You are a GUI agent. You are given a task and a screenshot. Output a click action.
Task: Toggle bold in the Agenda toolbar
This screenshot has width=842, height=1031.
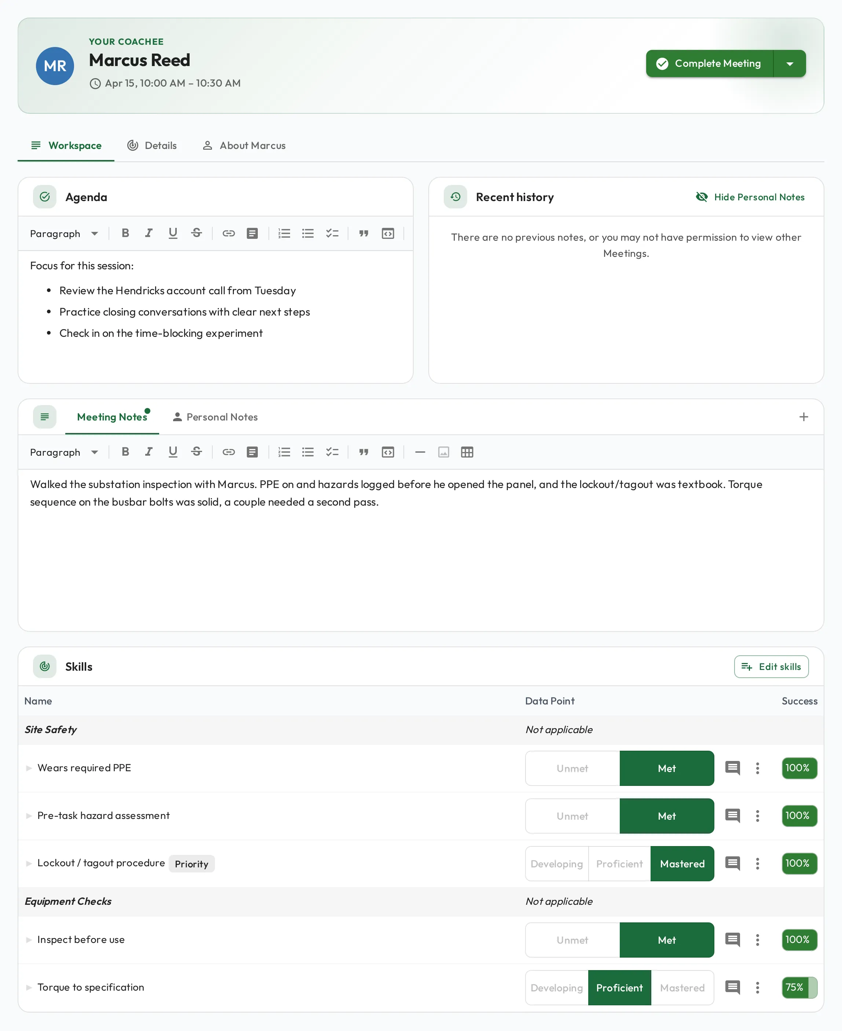(x=125, y=233)
